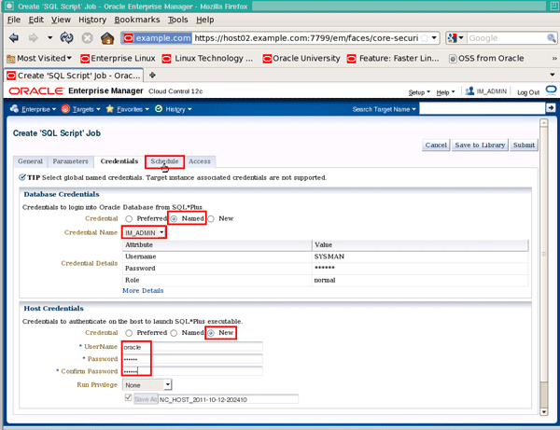This screenshot has width=560, height=430.
Task: Open Credential Name IM_ADMIN dropdown
Action: coord(144,232)
